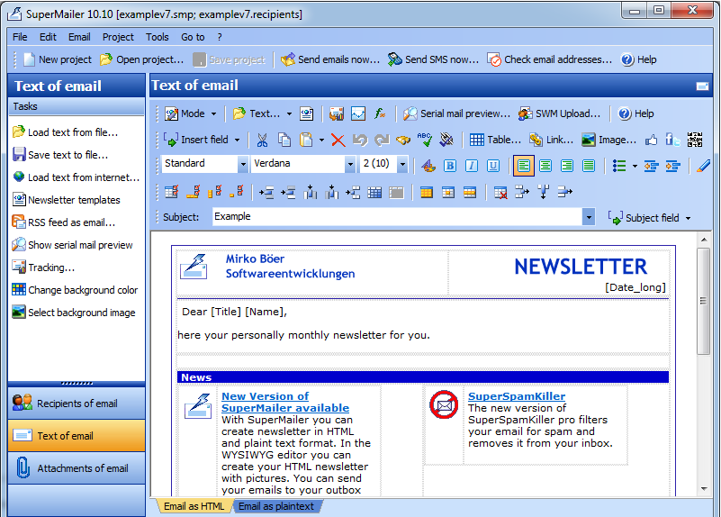Click Send emails now...
This screenshot has height=517, width=721.
click(x=330, y=59)
